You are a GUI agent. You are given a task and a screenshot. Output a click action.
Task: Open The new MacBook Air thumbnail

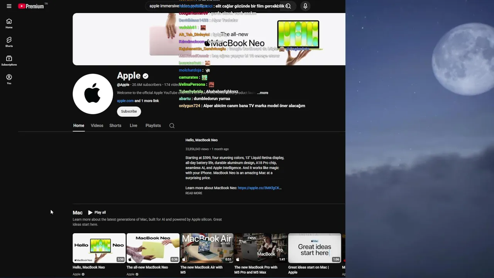click(207, 248)
